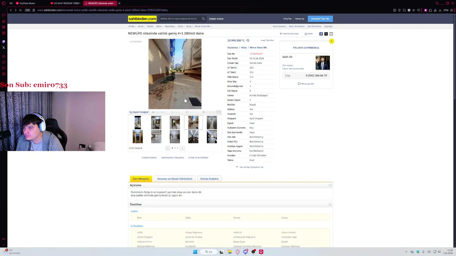The width and height of the screenshot is (456, 256).
Task: Click the Favori İlanlarım link
Action: (x=279, y=26)
